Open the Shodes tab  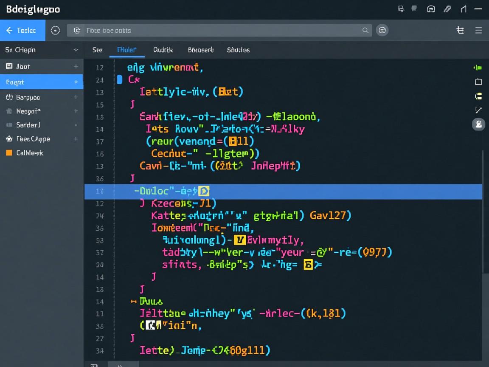pyautogui.click(x=238, y=50)
